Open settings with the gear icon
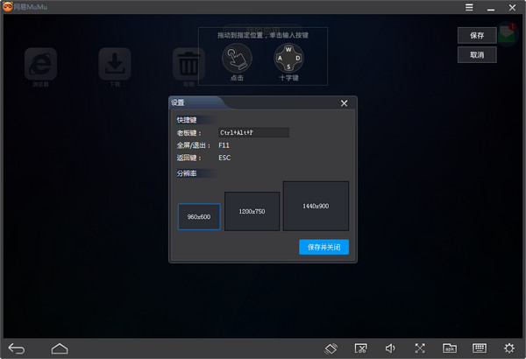 pyautogui.click(x=509, y=348)
